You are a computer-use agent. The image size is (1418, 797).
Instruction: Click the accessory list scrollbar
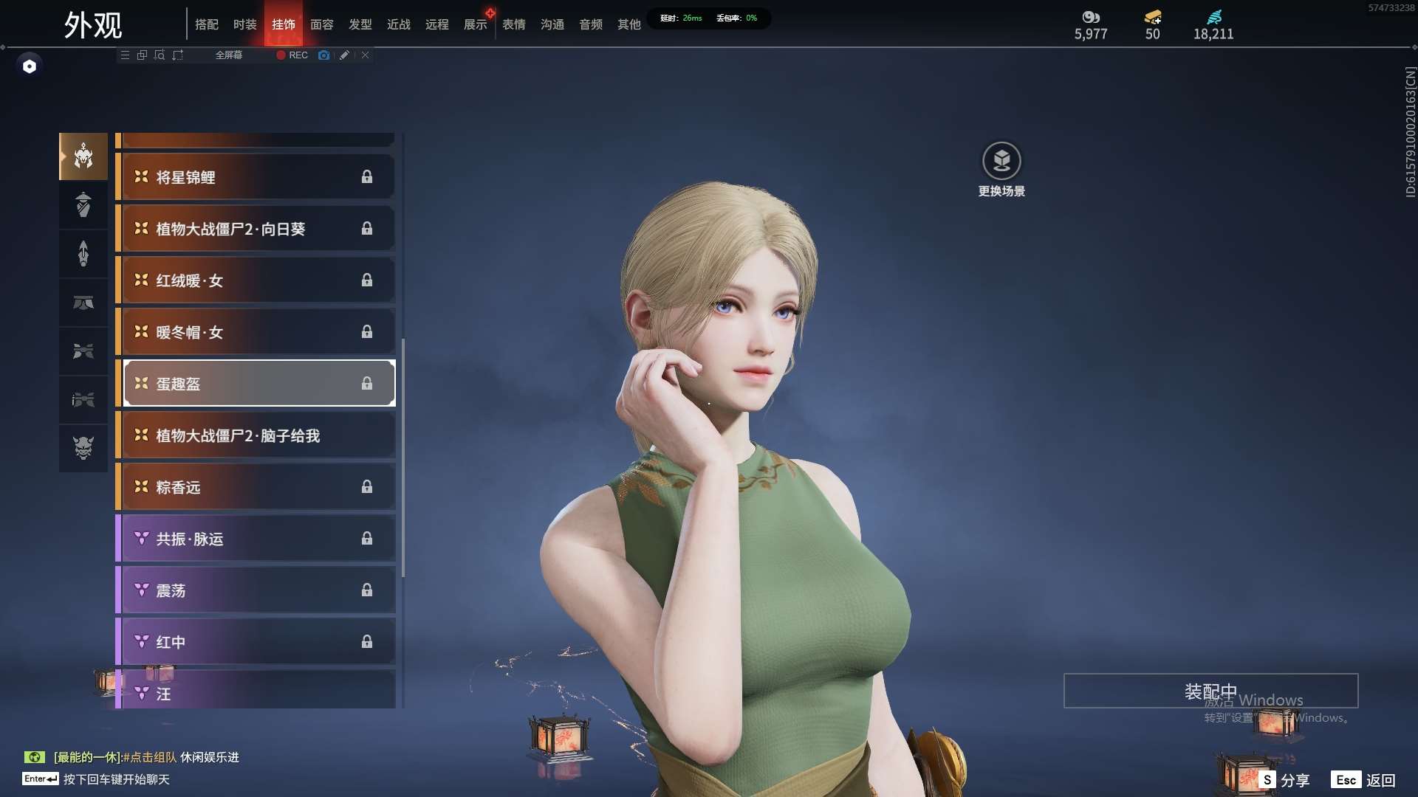[403, 458]
